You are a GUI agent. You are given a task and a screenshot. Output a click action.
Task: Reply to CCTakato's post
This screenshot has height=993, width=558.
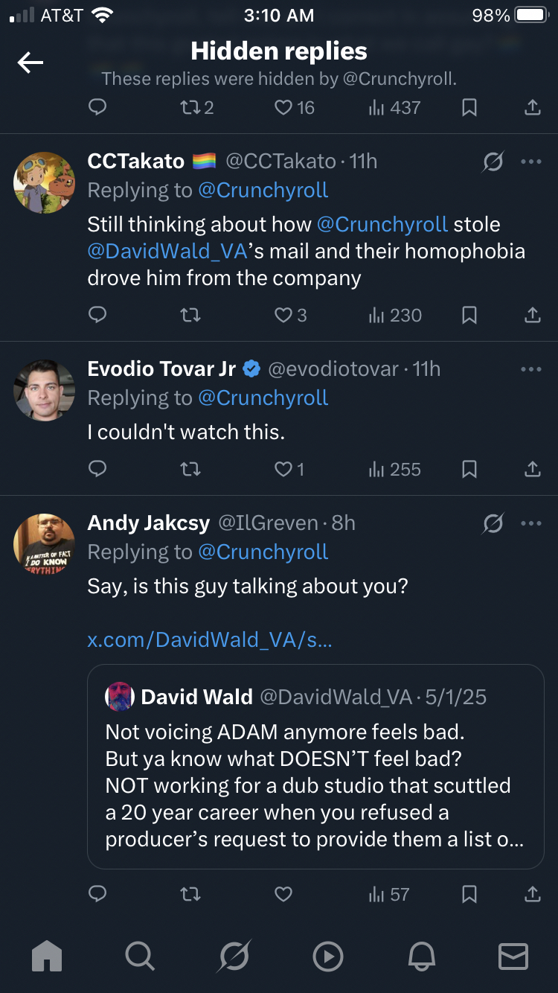pos(97,316)
